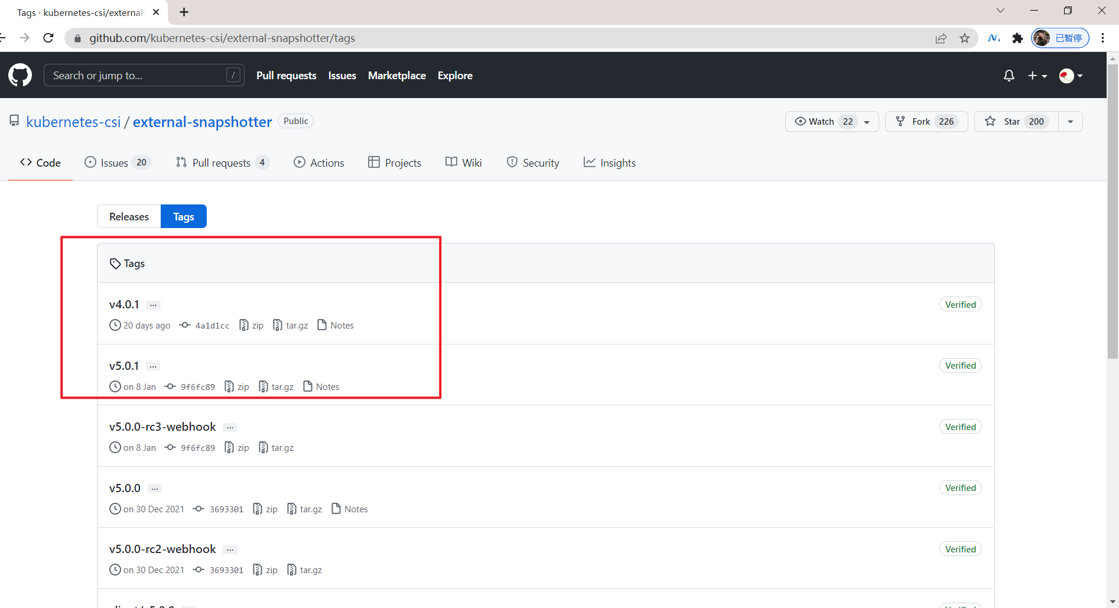
Task: Open Explore in top navigation
Action: (x=455, y=76)
